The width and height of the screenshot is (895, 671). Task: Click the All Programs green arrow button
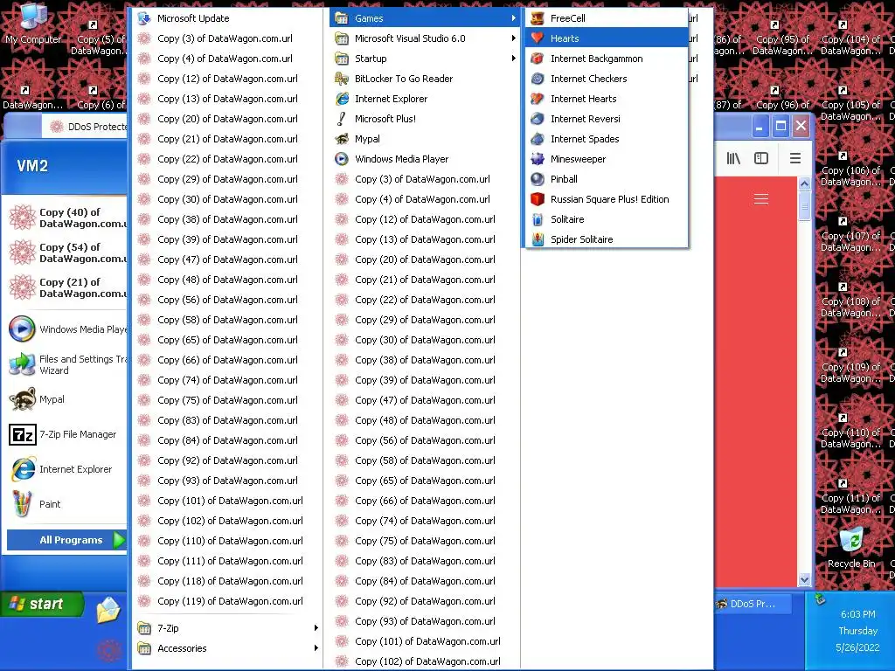(x=119, y=540)
